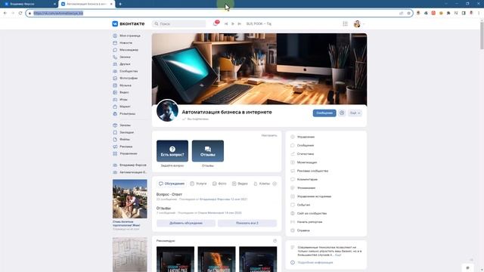Skip to the next music track
484x272 pixels.
(239, 23)
